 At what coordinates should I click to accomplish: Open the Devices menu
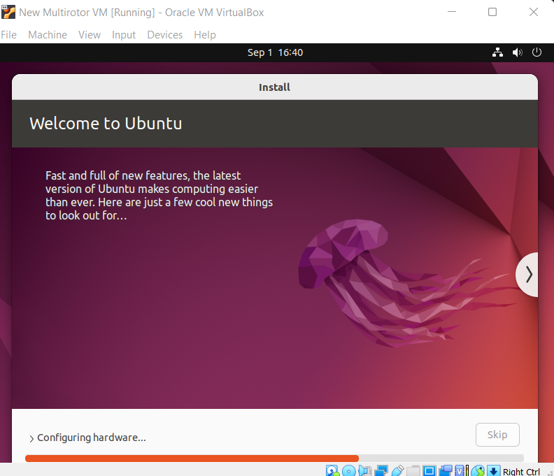[x=164, y=35]
